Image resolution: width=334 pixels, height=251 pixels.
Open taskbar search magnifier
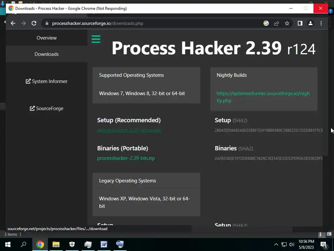tap(23, 244)
